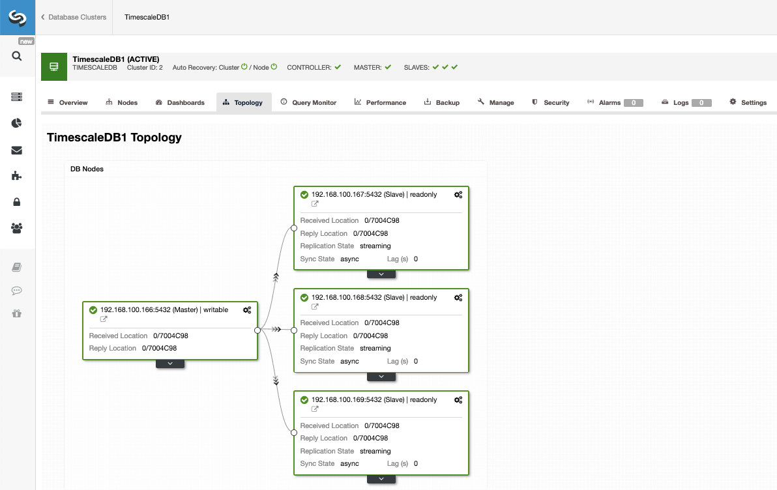Open the clusters list sidebar icon
This screenshot has width=777, height=490.
[x=17, y=96]
